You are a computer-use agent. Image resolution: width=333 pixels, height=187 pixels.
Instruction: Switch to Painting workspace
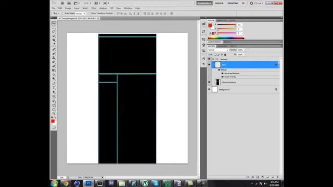(233, 3)
